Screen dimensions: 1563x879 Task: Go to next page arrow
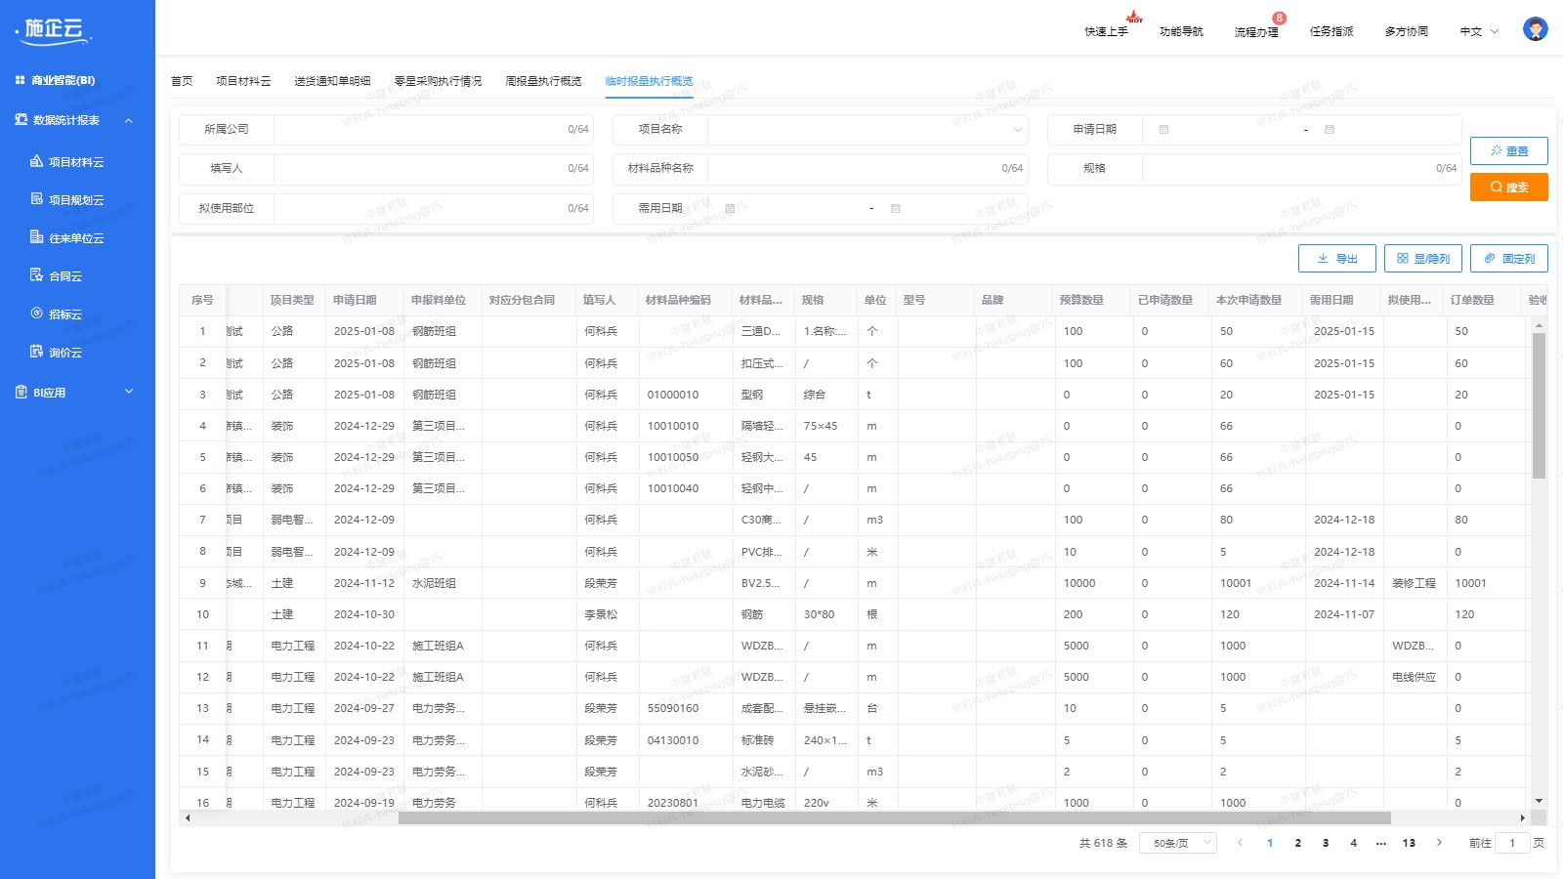tap(1439, 843)
